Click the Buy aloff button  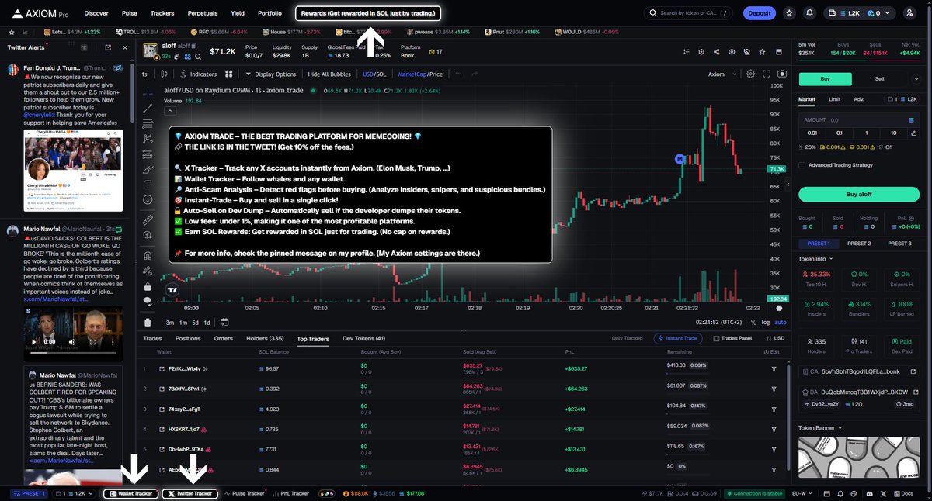(x=858, y=194)
